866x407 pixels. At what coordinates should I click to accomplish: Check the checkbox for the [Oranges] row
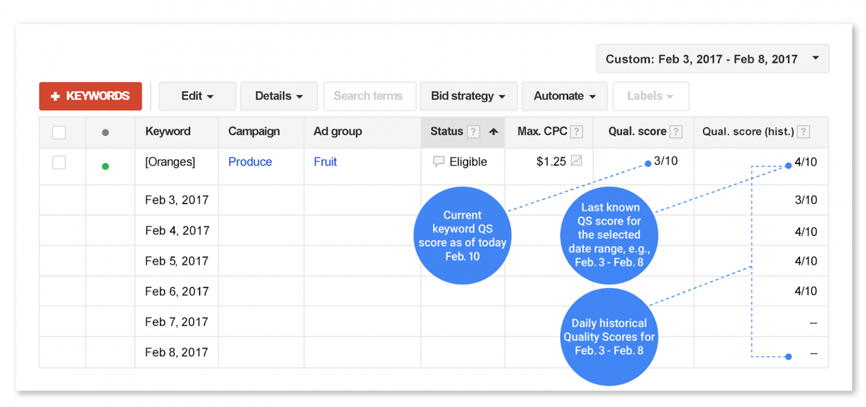coord(59,162)
